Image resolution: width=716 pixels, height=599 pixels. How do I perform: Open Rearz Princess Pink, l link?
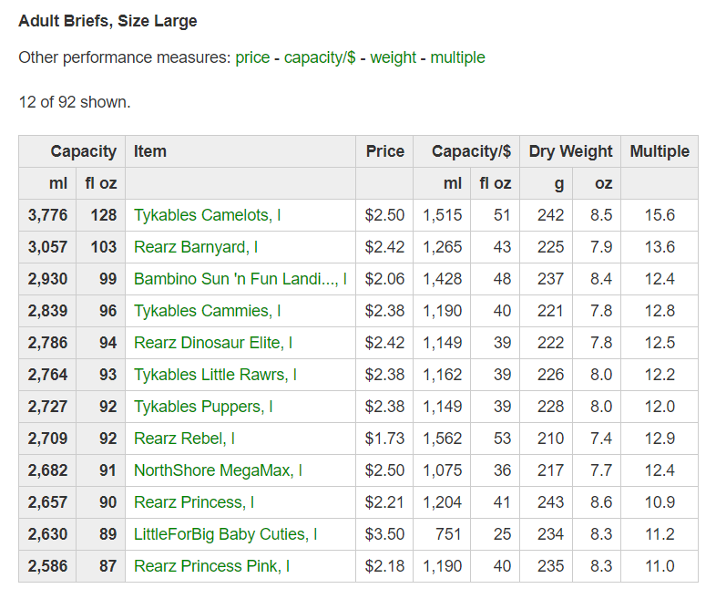tap(211, 566)
